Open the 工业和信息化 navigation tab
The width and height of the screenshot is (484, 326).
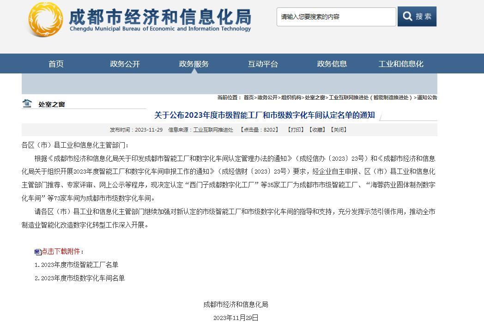pos(400,64)
